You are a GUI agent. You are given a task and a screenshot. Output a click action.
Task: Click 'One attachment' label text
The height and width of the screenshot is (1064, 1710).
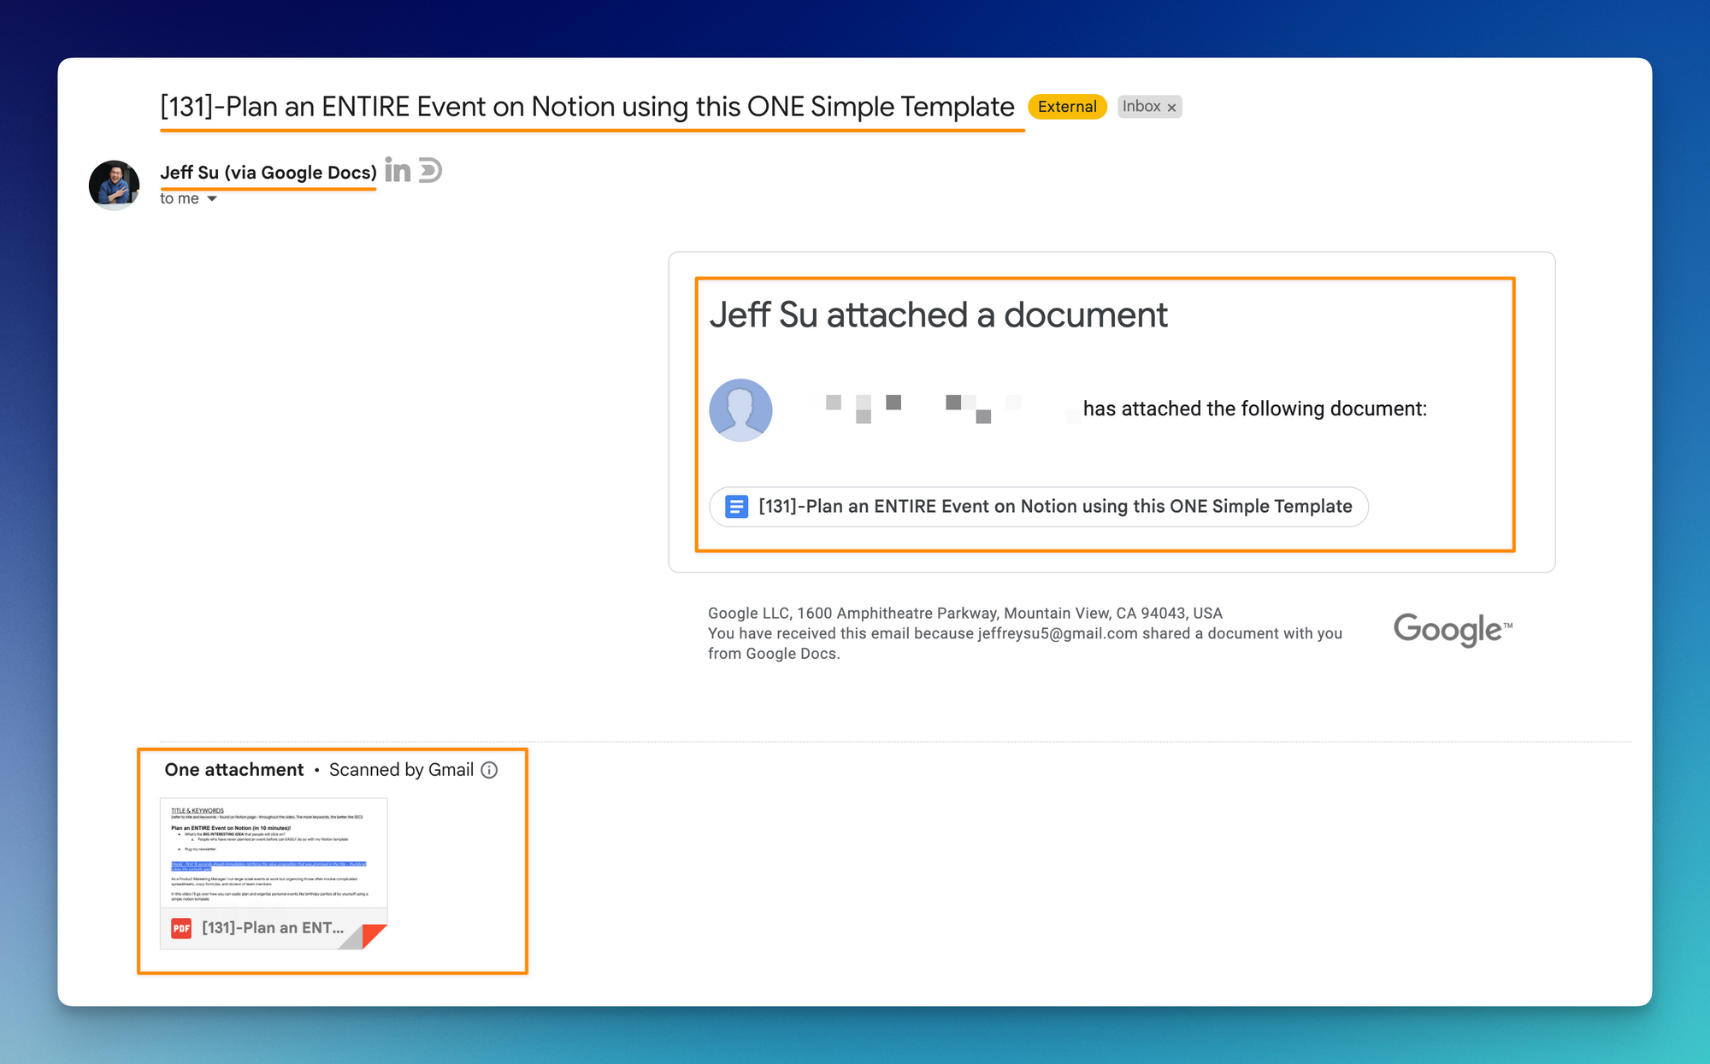pos(234,770)
